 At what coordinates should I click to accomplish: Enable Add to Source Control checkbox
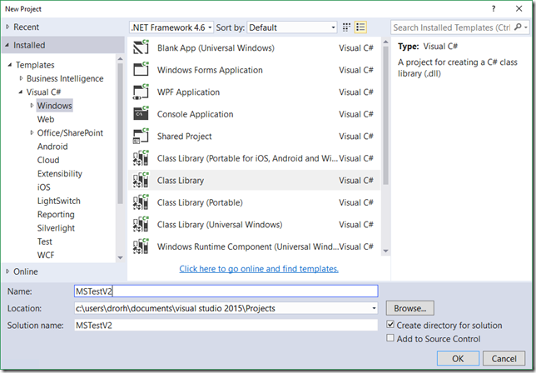(391, 339)
